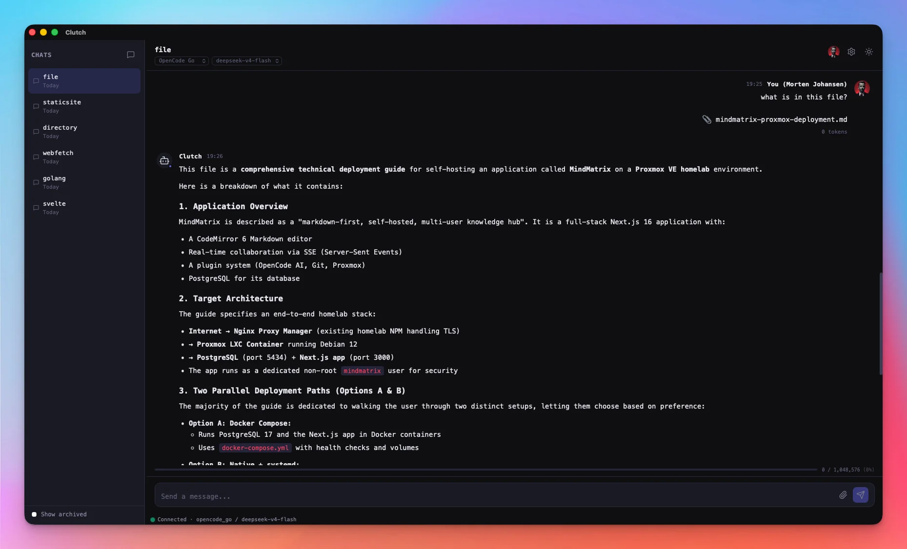The width and height of the screenshot is (907, 549).
Task: Click the chat icon beside 'staticsite'
Action: pos(36,106)
